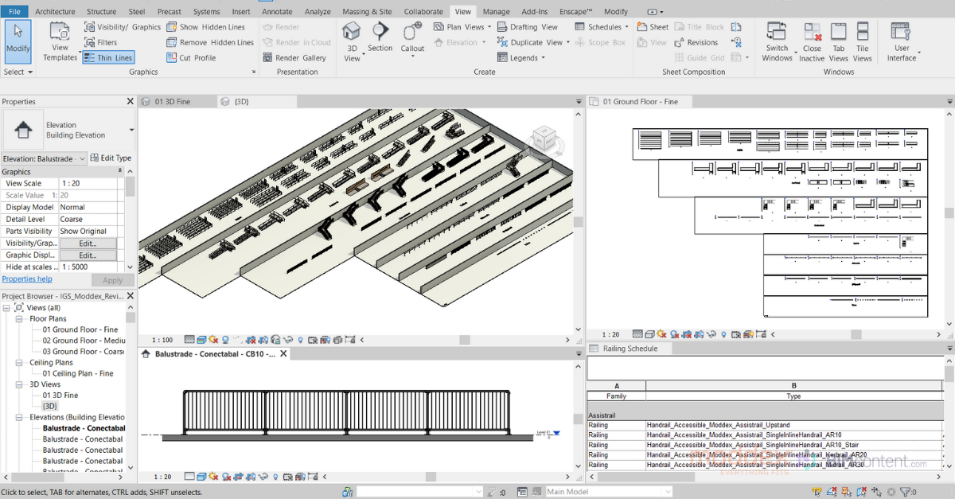Select 01 Ceiling Plan - Fine in browser

(78, 373)
